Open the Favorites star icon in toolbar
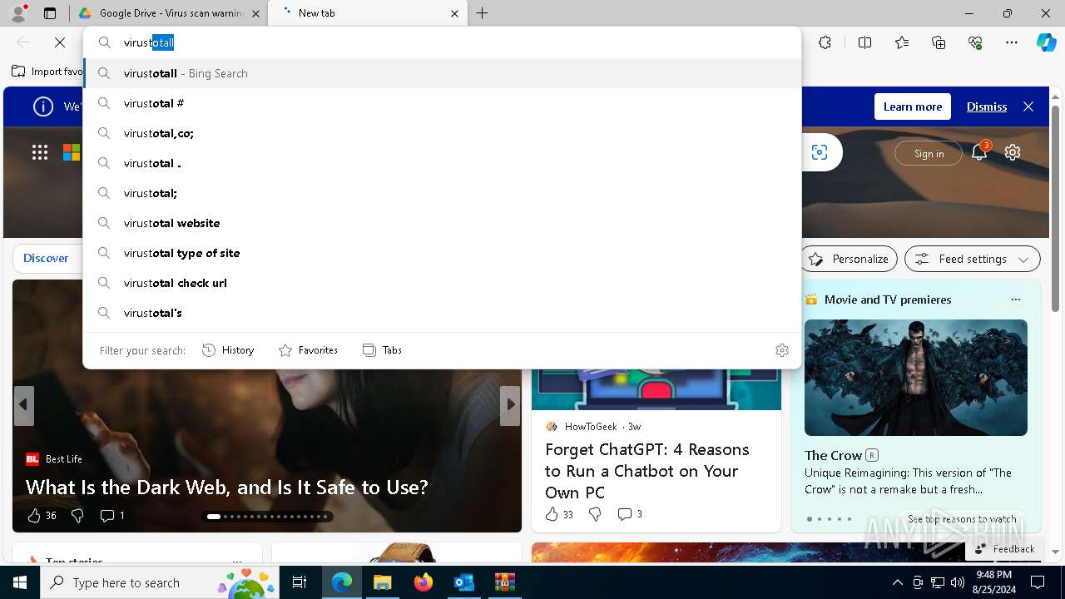The height and width of the screenshot is (599, 1065). pos(902,42)
